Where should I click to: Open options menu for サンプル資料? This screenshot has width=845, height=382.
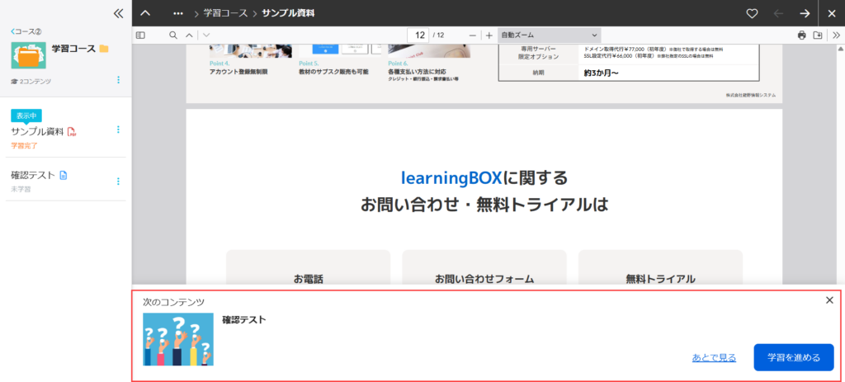pyautogui.click(x=119, y=130)
